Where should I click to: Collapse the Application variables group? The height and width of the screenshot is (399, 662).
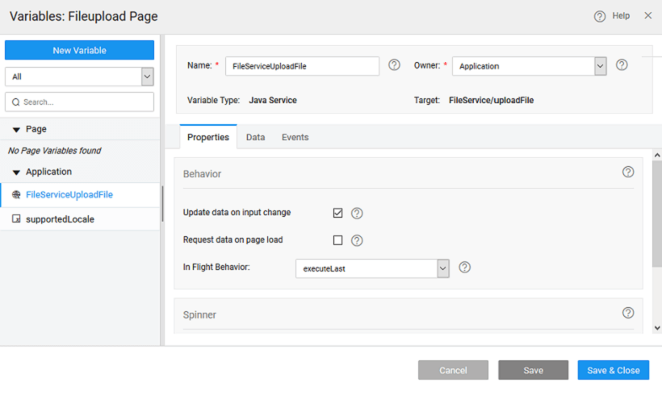16,172
